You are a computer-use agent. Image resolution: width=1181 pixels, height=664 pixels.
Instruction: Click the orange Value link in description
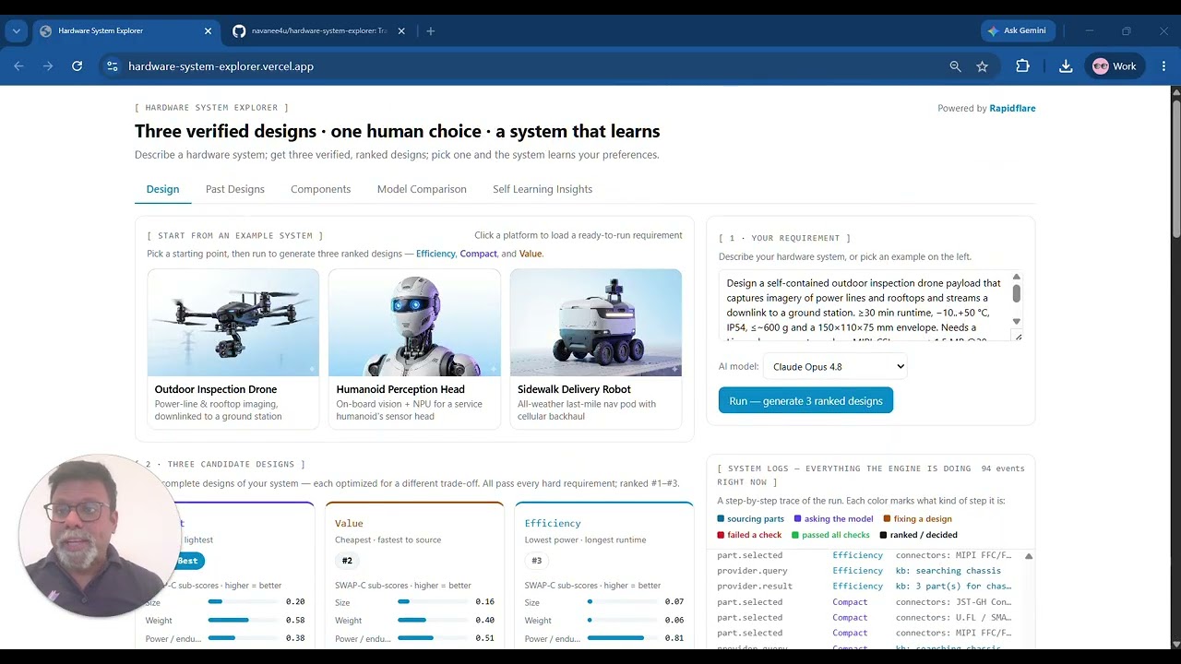pos(531,254)
